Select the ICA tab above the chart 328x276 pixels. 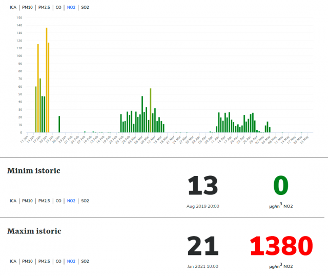(13, 8)
